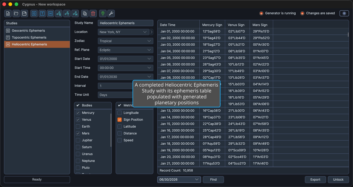Click T icon beside Topocentric Ephemeris
The height and width of the screenshot is (187, 353).
click(8, 38)
